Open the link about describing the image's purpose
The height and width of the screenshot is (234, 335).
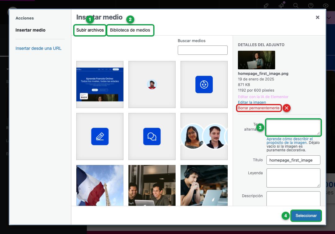(289, 141)
